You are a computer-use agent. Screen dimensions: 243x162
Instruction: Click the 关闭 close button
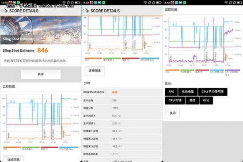pos(173,113)
